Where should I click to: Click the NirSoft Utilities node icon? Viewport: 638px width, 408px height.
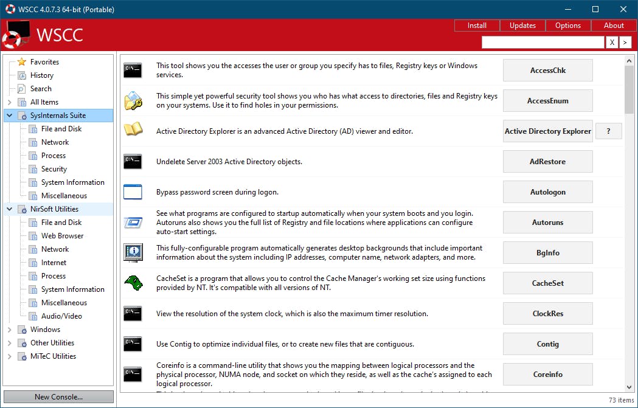tap(23, 209)
